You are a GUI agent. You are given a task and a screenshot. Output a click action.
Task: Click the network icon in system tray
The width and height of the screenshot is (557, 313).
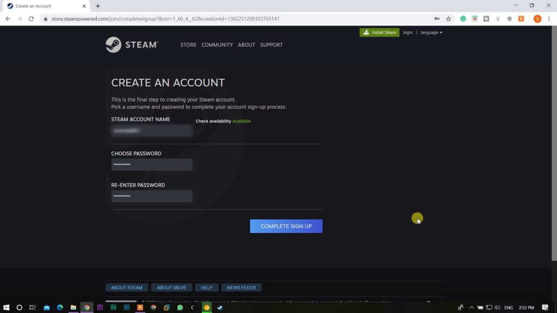tap(489, 308)
